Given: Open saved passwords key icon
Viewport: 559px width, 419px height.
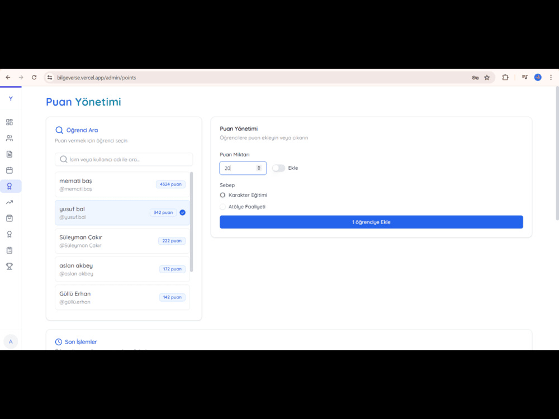Looking at the screenshot, I should 475,77.
